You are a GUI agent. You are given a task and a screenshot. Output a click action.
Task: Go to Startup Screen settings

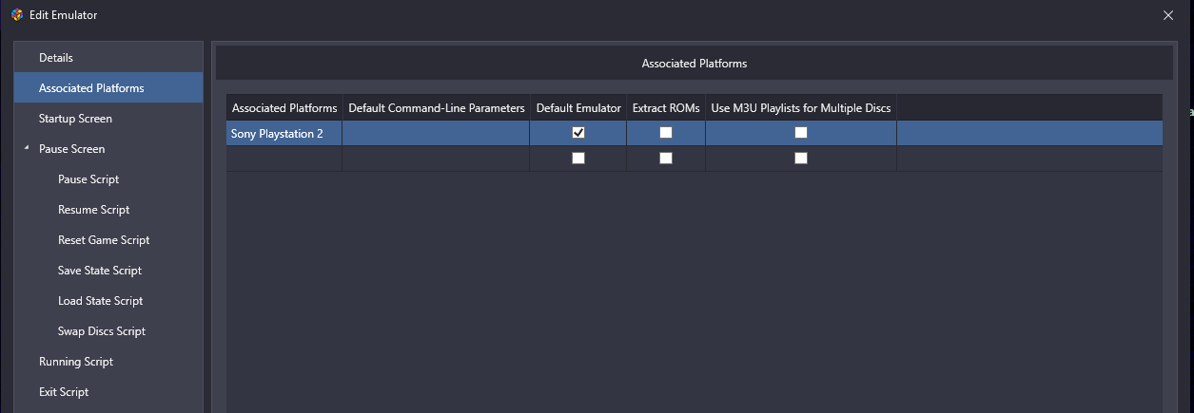pyautogui.click(x=75, y=119)
